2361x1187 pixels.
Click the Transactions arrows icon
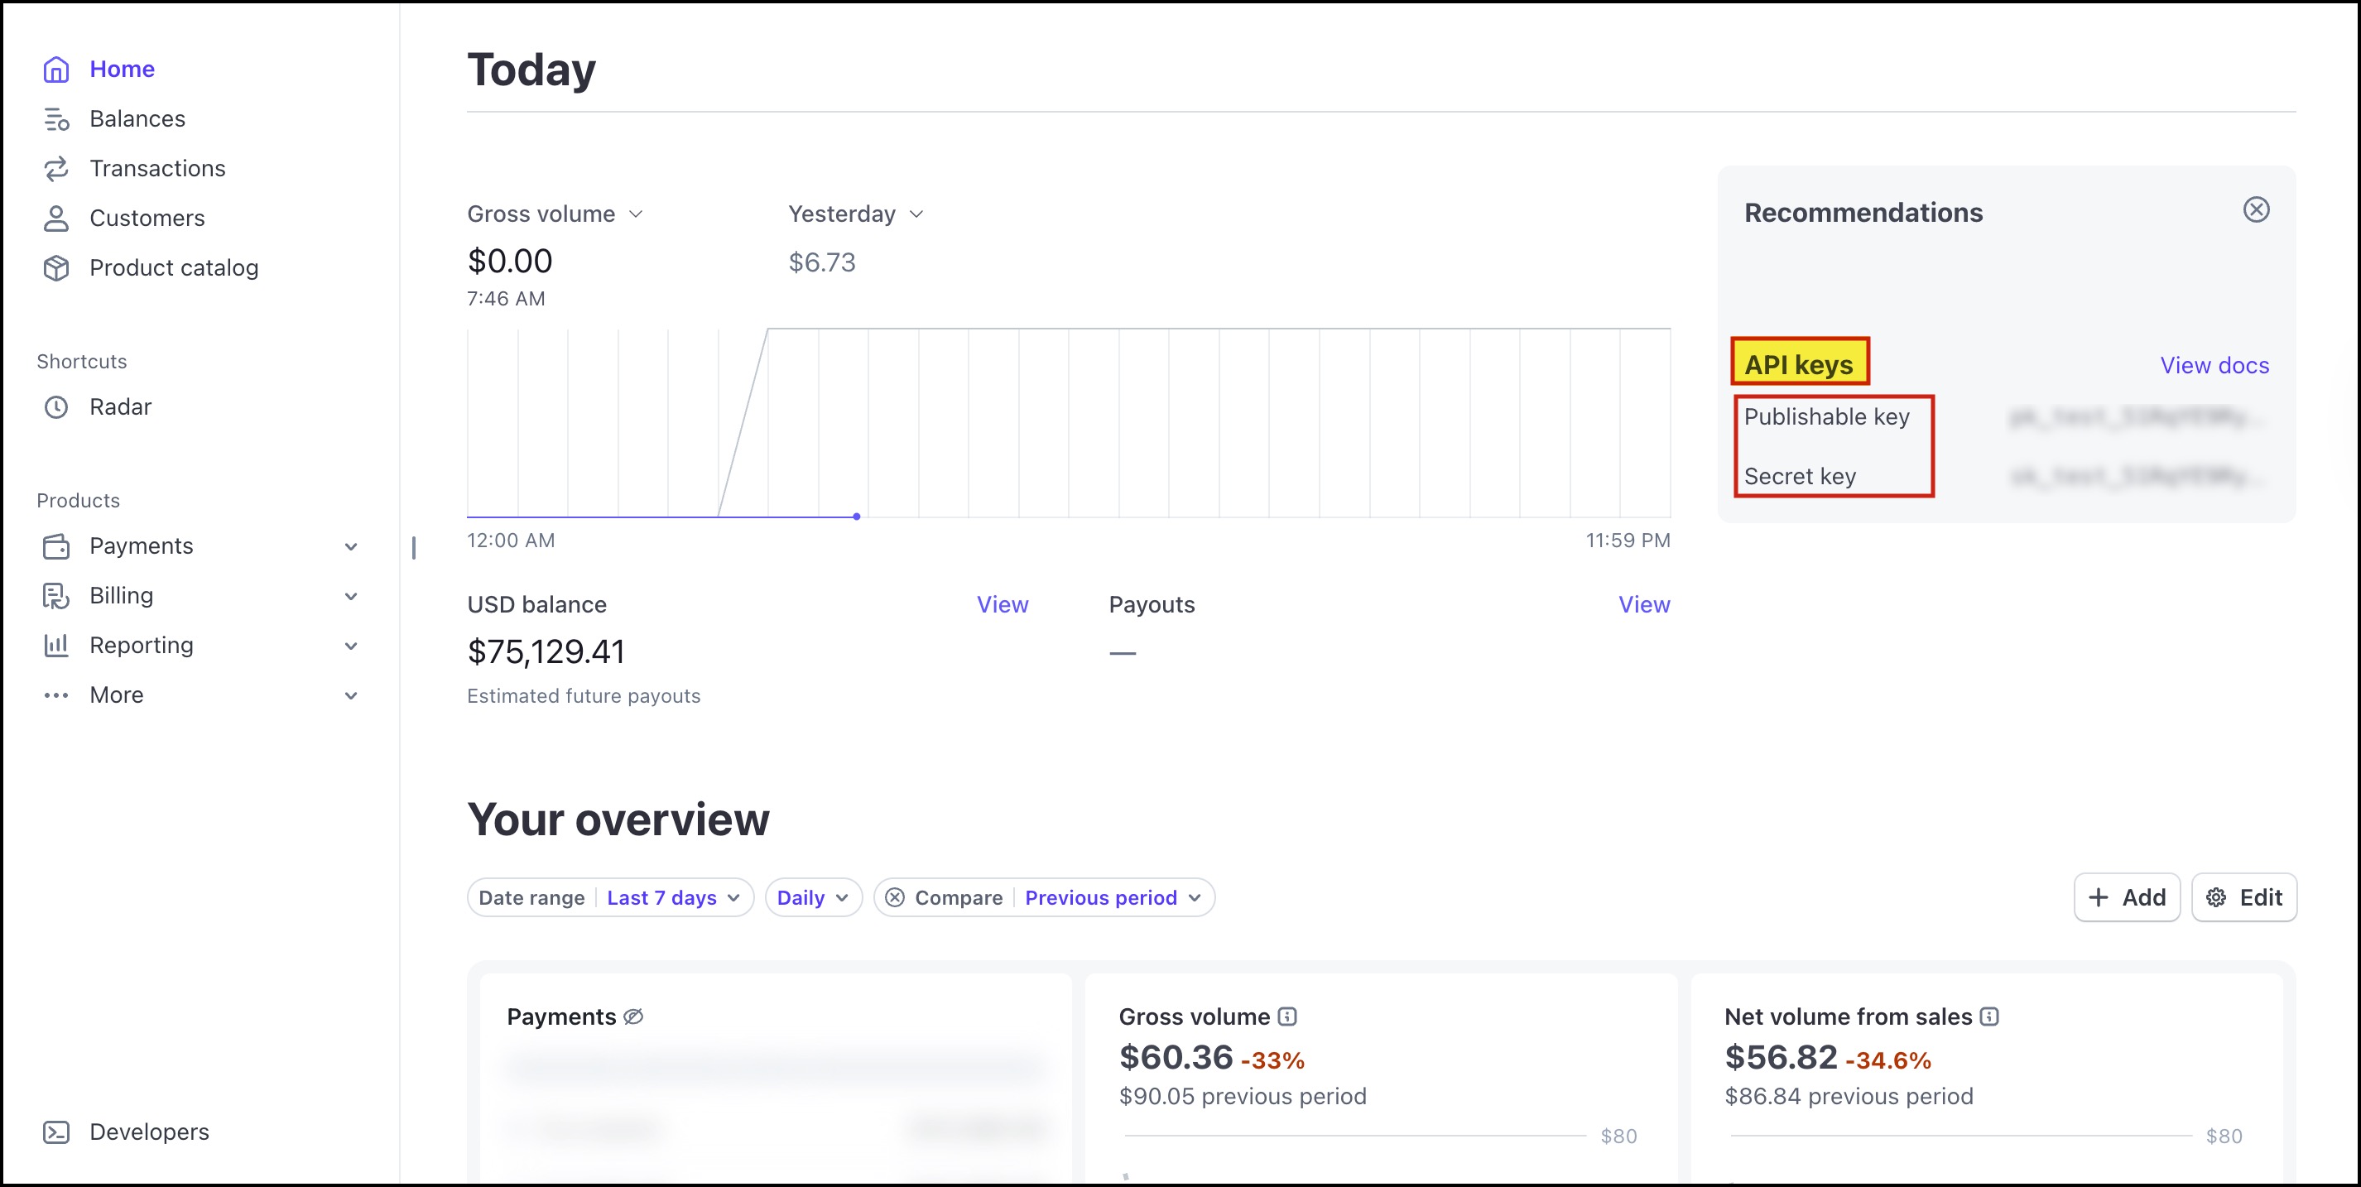point(56,169)
